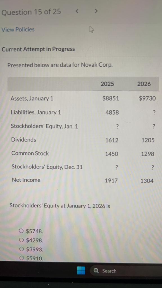Select the $3993 answer option
This screenshot has width=162, height=288.
[x=21, y=249]
